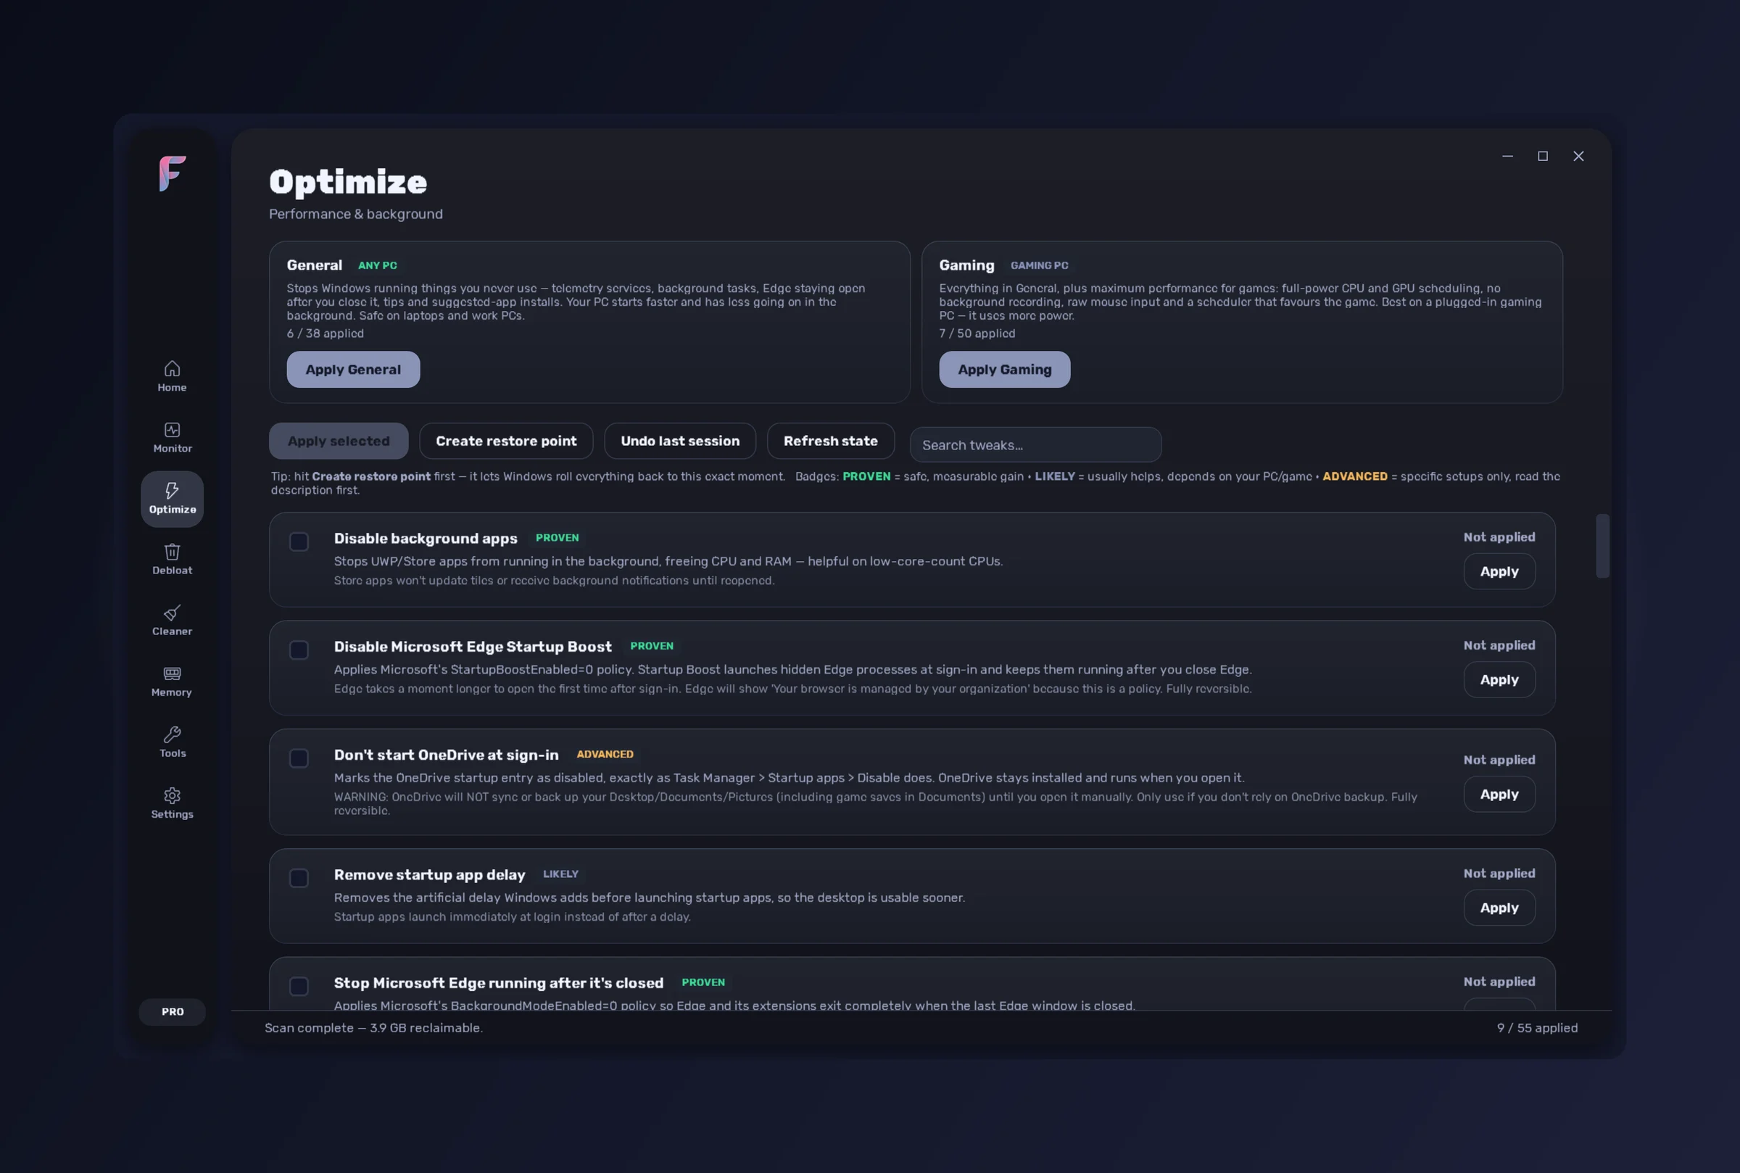Open the Cleaner section
Viewport: 1740px width, 1173px height.
(172, 621)
